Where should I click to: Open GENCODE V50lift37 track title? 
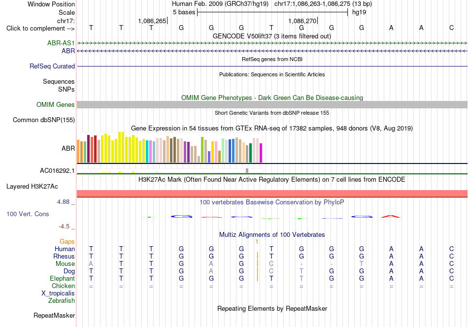point(271,36)
